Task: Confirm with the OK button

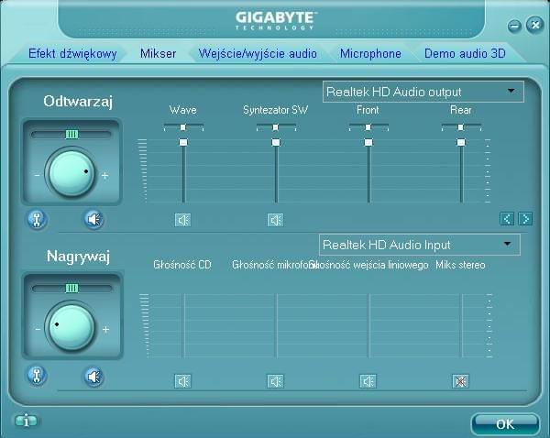Action: point(505,424)
